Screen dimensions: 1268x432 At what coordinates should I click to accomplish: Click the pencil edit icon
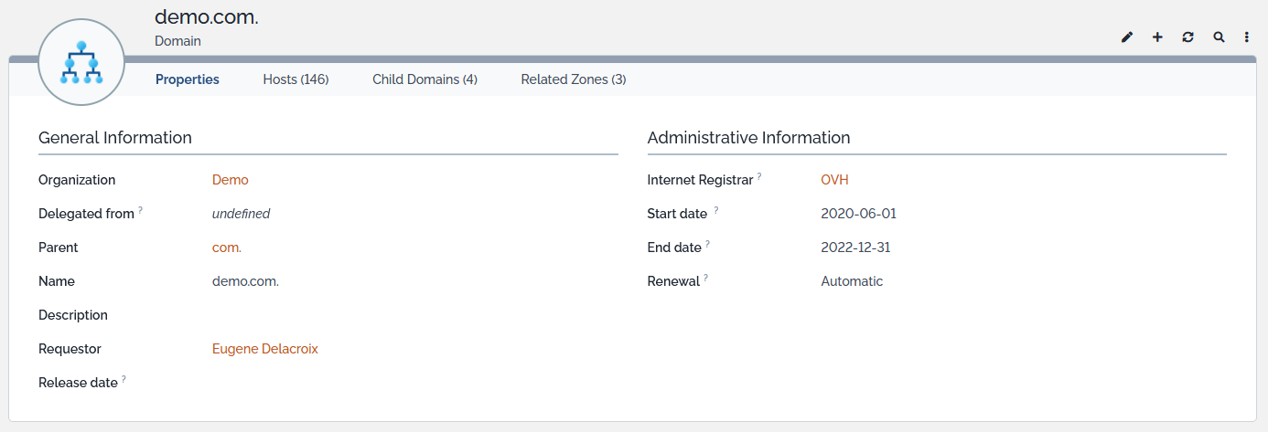pos(1127,37)
